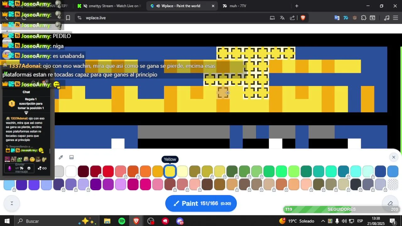Pick the hot pink swatch in second row
402x226 pixels.
tap(145, 185)
